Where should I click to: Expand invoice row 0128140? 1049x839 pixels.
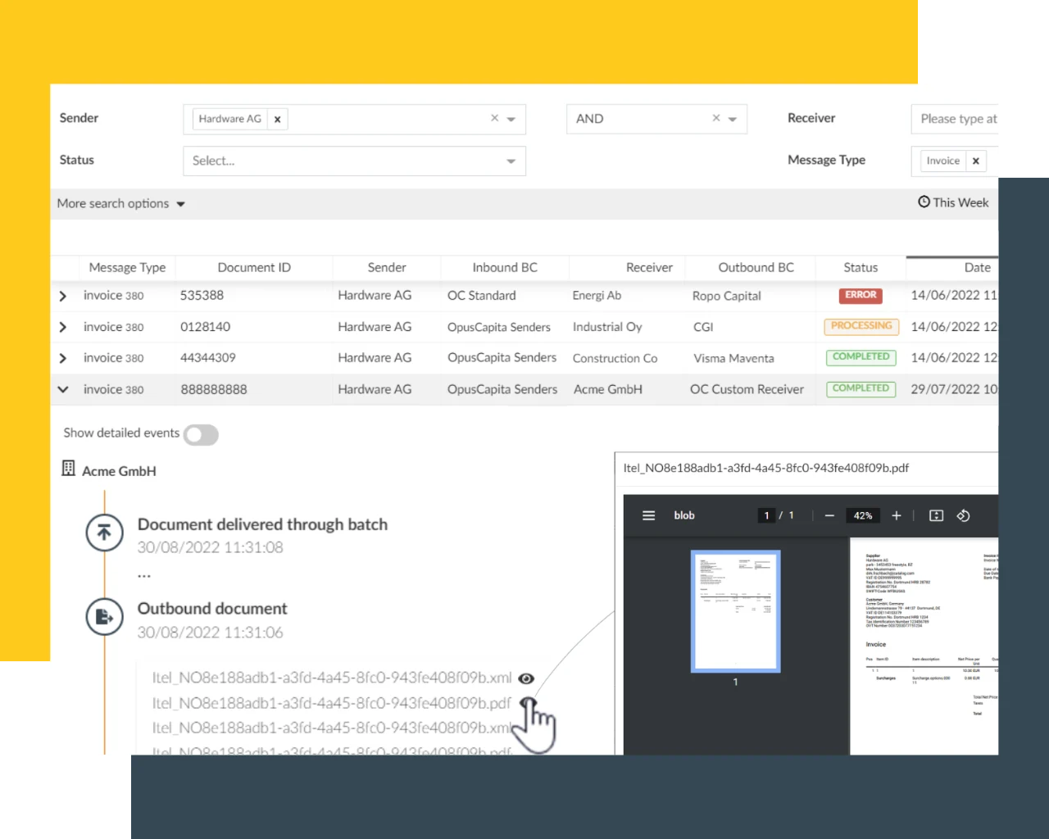point(63,327)
